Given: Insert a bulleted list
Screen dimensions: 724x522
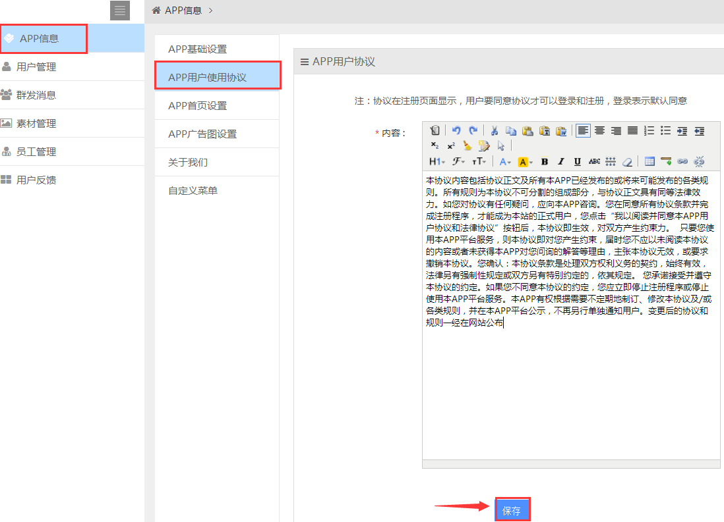Looking at the screenshot, I should (x=665, y=131).
